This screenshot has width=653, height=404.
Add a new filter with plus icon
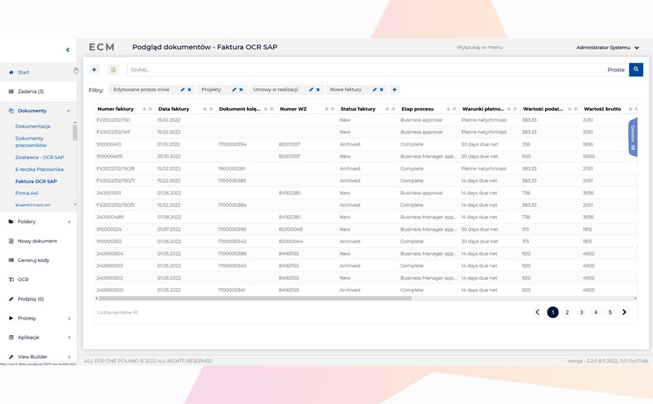pos(394,90)
